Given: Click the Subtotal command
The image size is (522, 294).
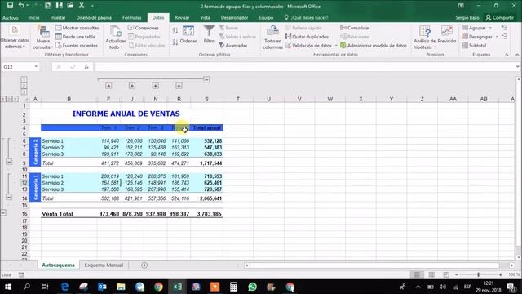Looking at the screenshot, I should 475,46.
